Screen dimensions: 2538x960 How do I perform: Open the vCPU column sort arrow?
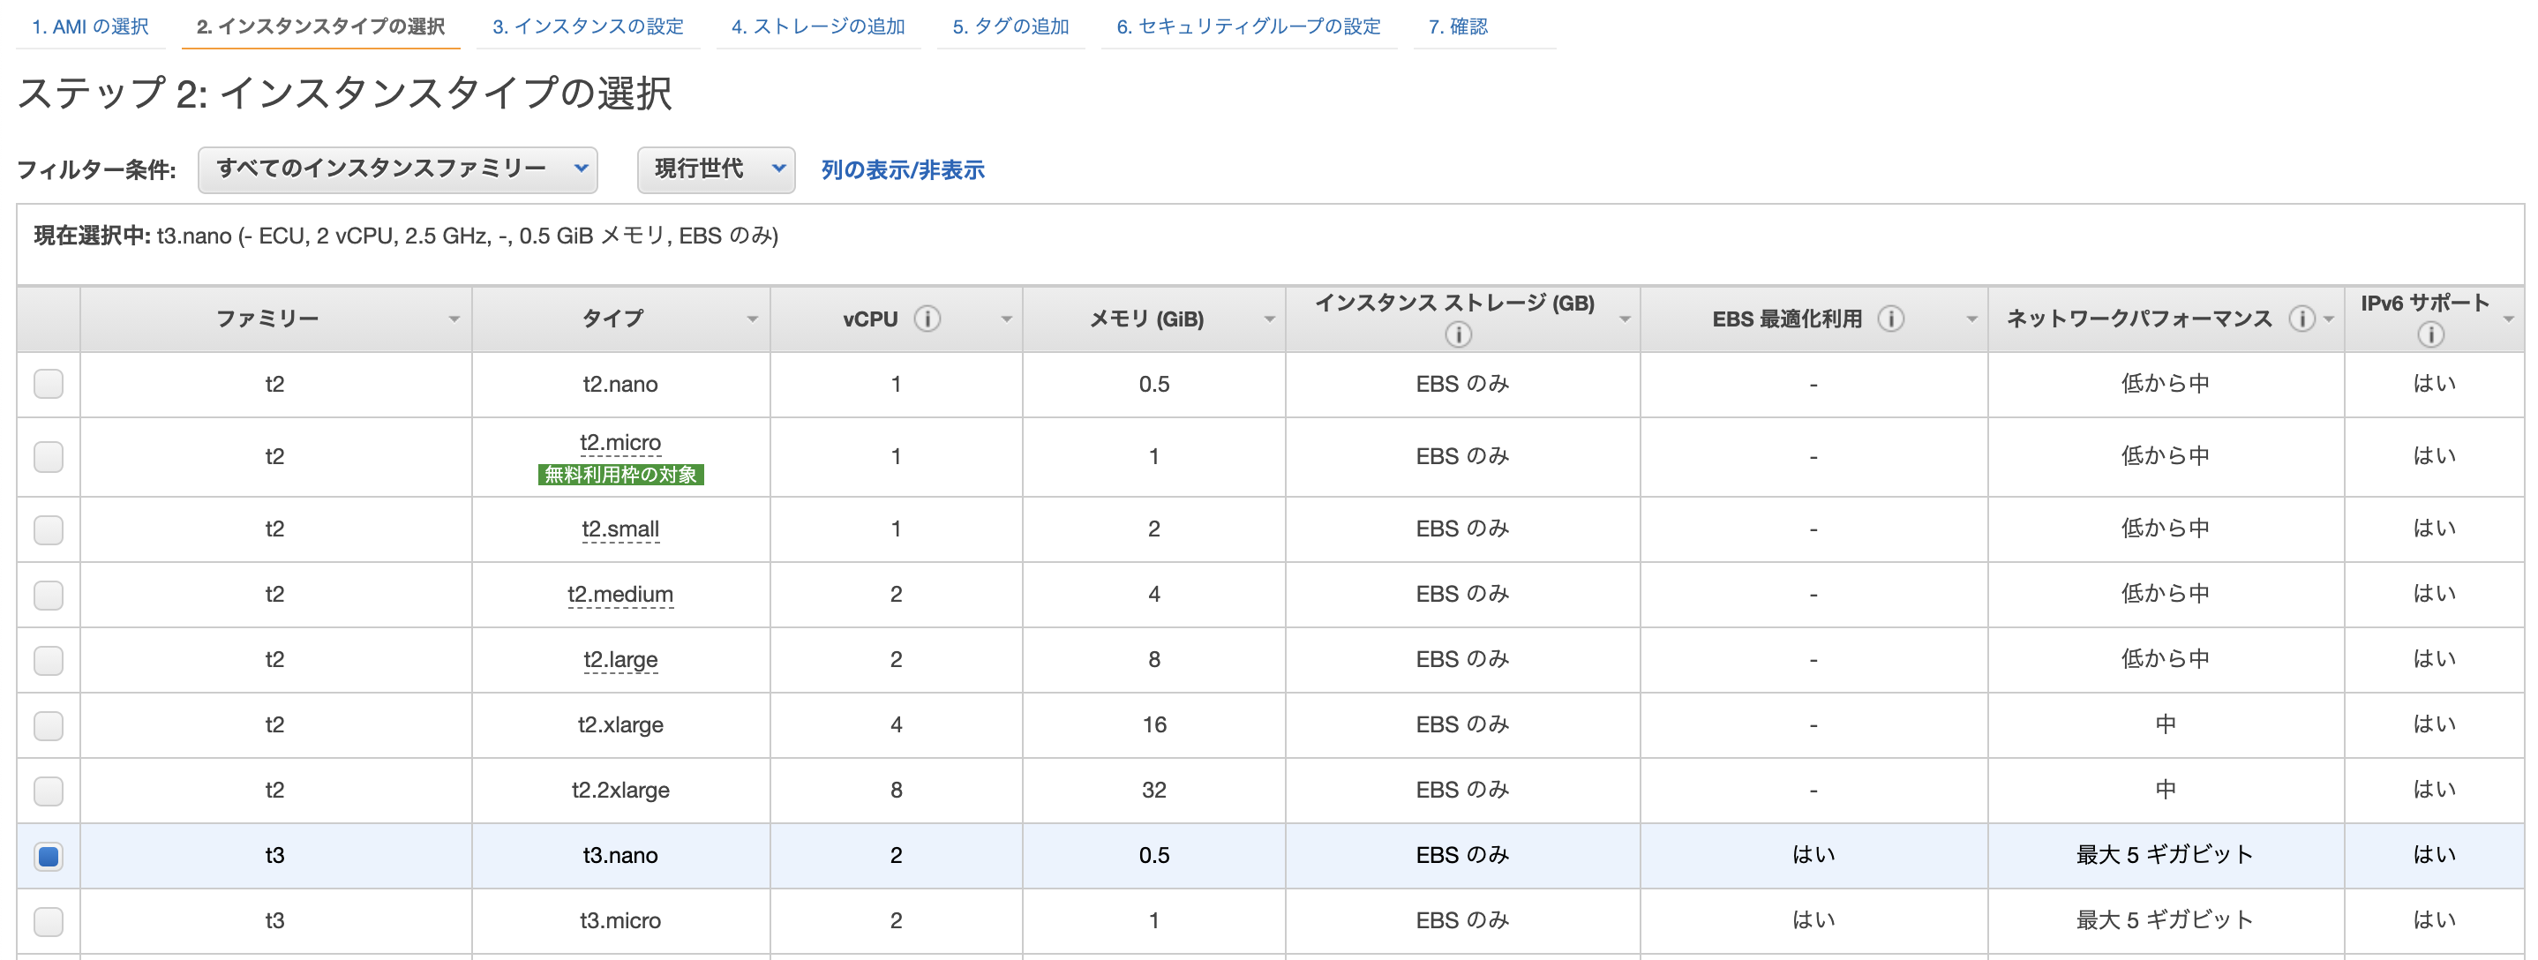point(1007,319)
